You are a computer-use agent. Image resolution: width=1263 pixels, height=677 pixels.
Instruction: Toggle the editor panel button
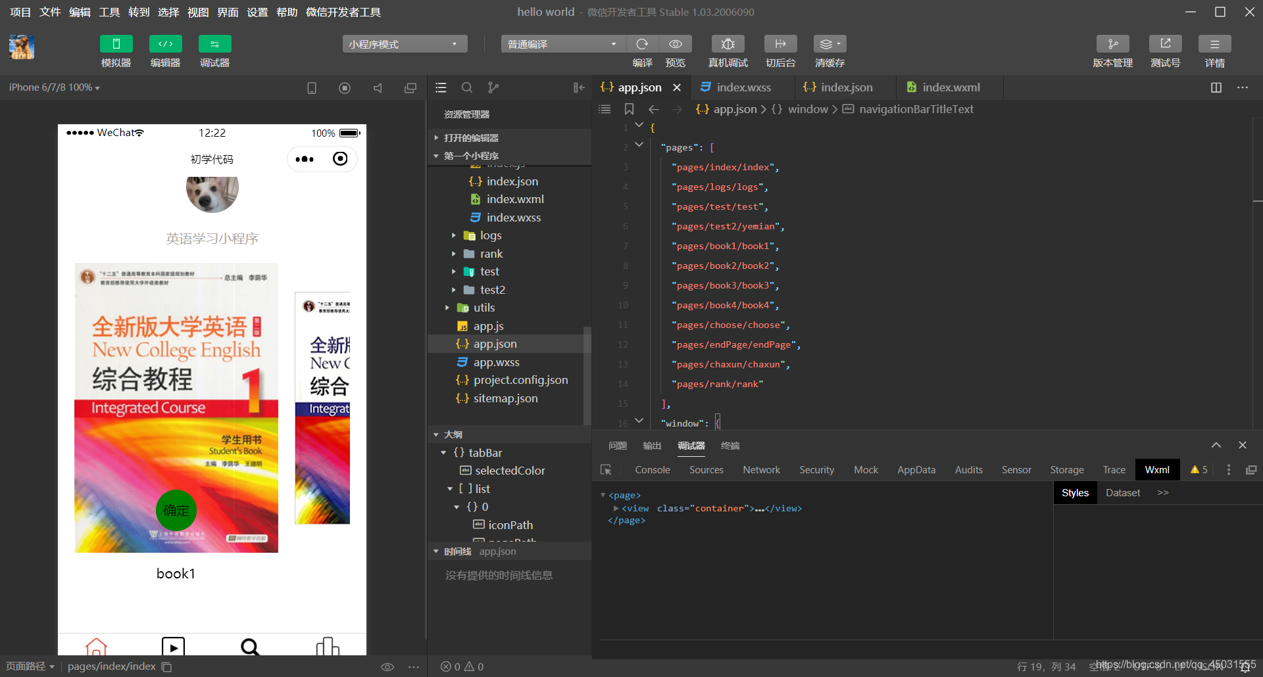coord(165,44)
